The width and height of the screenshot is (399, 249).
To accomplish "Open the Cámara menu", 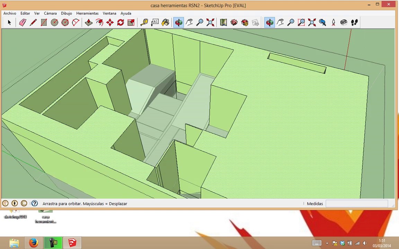I will [50, 13].
